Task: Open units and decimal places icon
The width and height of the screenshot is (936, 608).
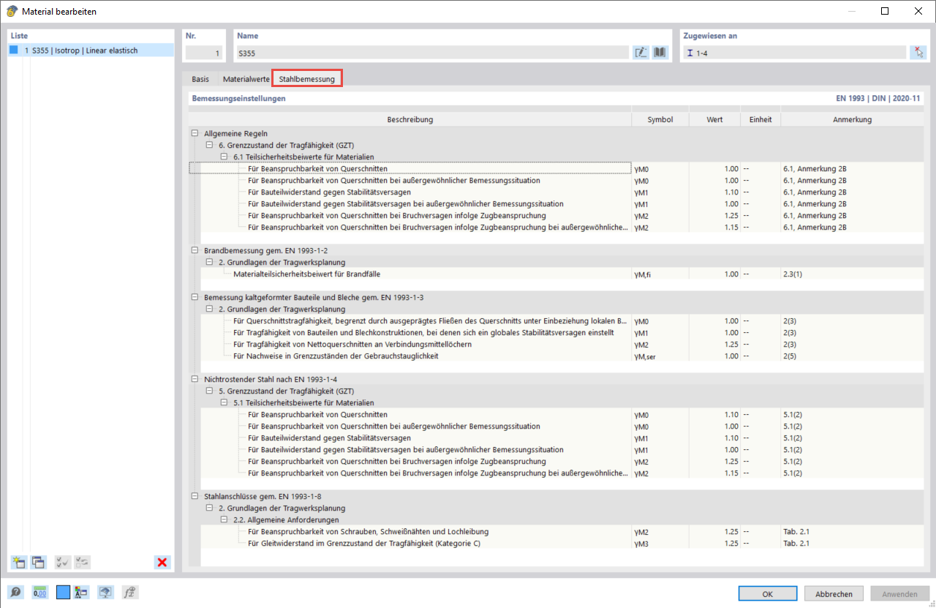Action: click(x=39, y=593)
